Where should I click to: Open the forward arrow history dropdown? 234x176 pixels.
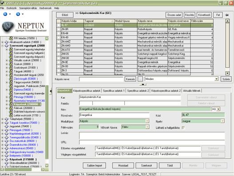click(23, 14)
